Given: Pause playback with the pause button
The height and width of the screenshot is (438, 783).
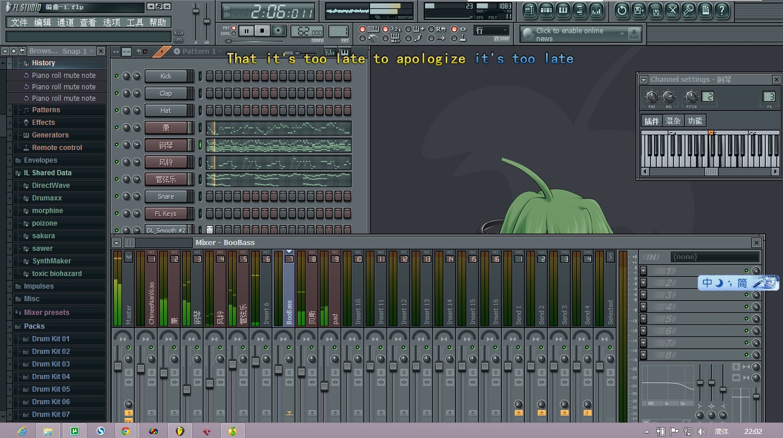Looking at the screenshot, I should 246,31.
